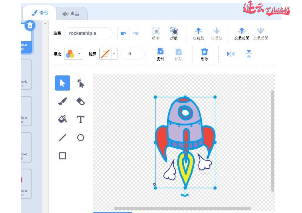302x213 pixels.
Task: Activate the Fill bucket tool
Action: point(63,119)
